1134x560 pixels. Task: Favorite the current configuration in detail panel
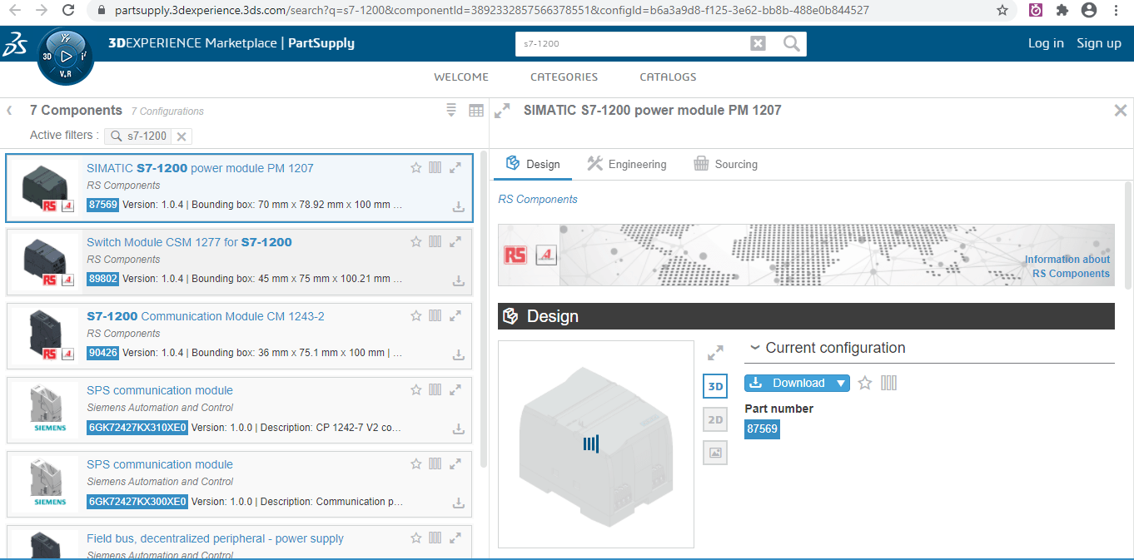(x=865, y=383)
